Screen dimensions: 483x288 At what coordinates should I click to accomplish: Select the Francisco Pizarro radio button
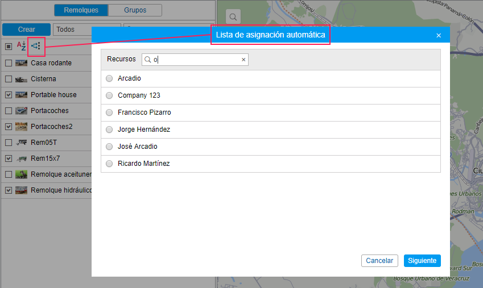pos(109,112)
